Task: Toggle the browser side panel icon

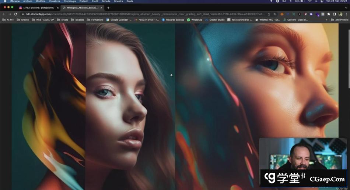Action: pos(334,14)
